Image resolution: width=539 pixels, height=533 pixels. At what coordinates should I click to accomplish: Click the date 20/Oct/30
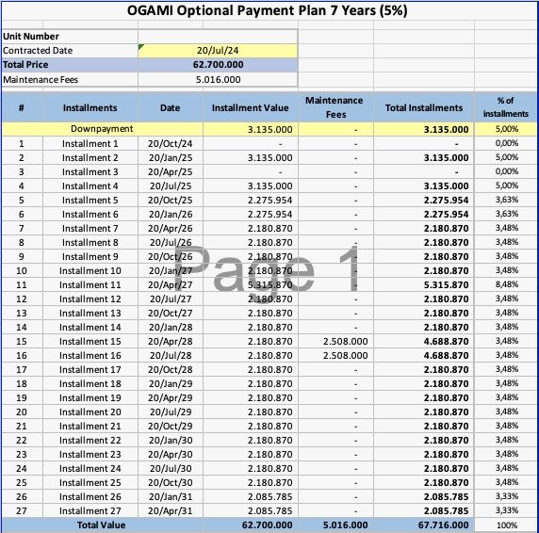[x=171, y=482]
